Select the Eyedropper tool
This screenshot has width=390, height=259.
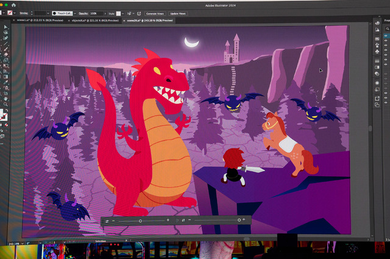[x=5, y=82]
